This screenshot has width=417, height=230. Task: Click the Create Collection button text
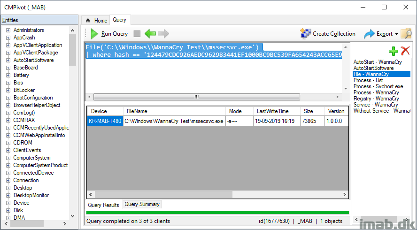[334, 34]
